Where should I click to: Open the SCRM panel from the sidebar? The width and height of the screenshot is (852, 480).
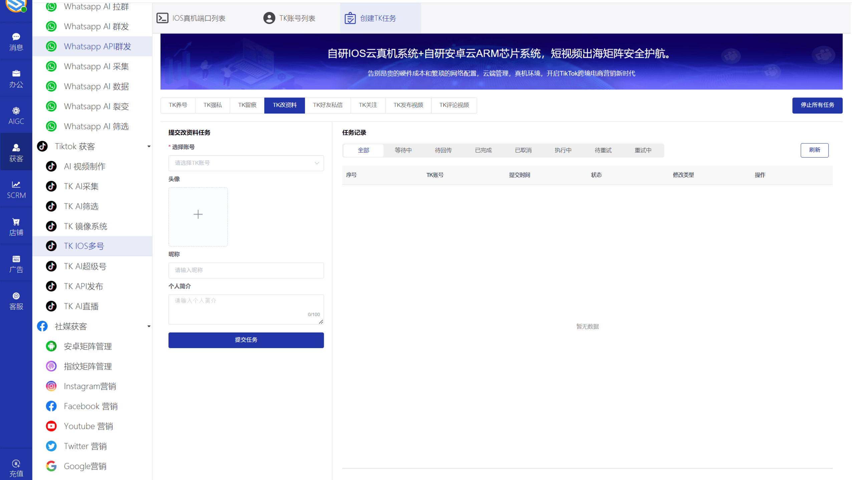16,189
